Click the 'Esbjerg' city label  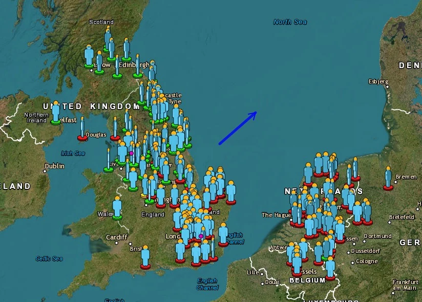click(x=378, y=81)
